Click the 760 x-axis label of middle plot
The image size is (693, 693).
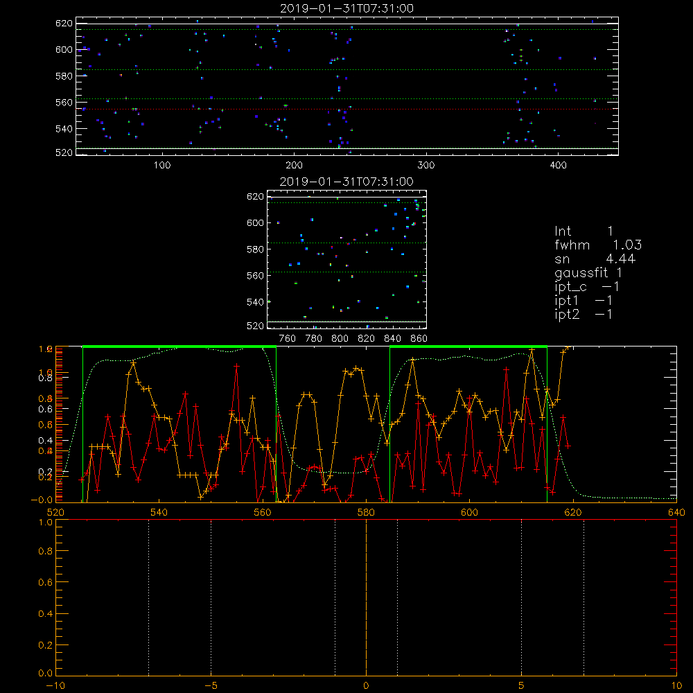coord(288,339)
